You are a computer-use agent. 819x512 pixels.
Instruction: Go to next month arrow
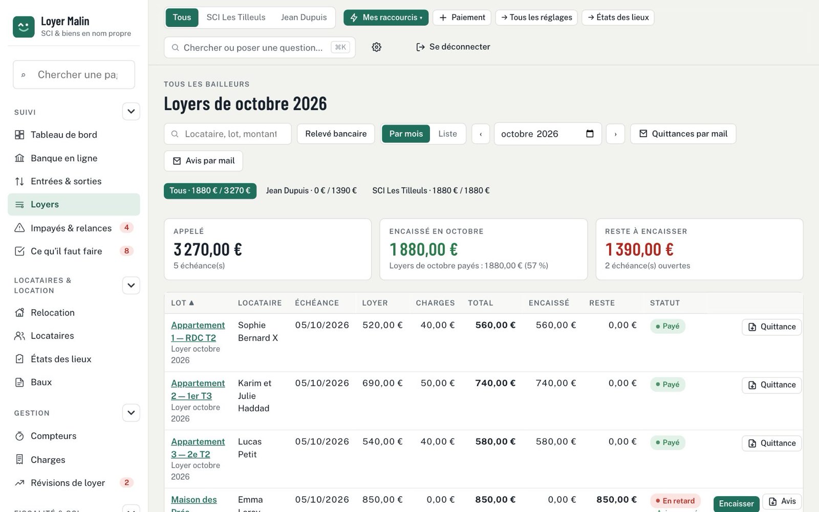tap(615, 134)
